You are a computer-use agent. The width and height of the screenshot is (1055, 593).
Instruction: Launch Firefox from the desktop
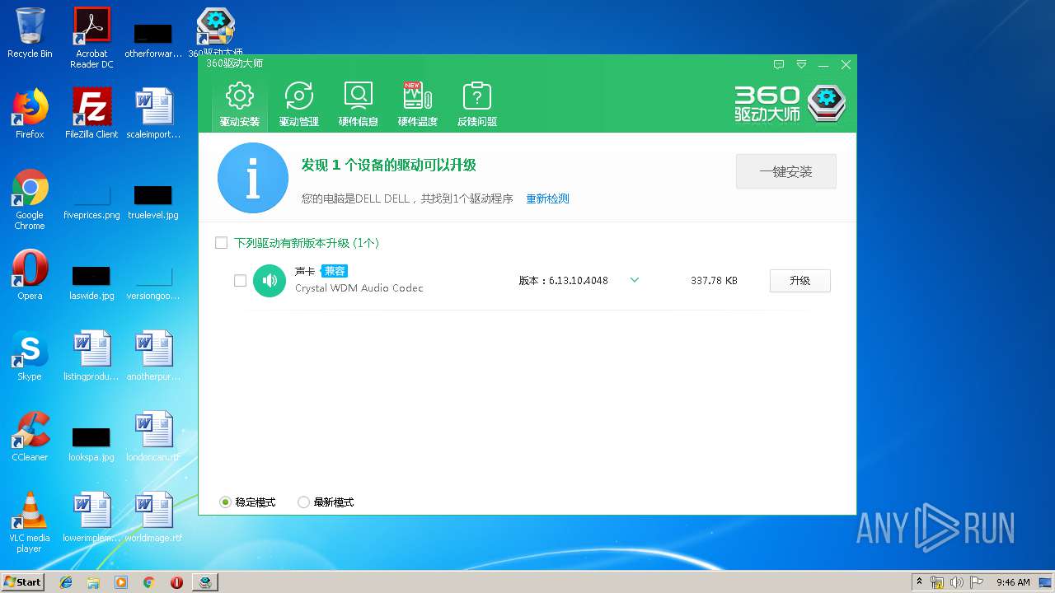(30, 114)
